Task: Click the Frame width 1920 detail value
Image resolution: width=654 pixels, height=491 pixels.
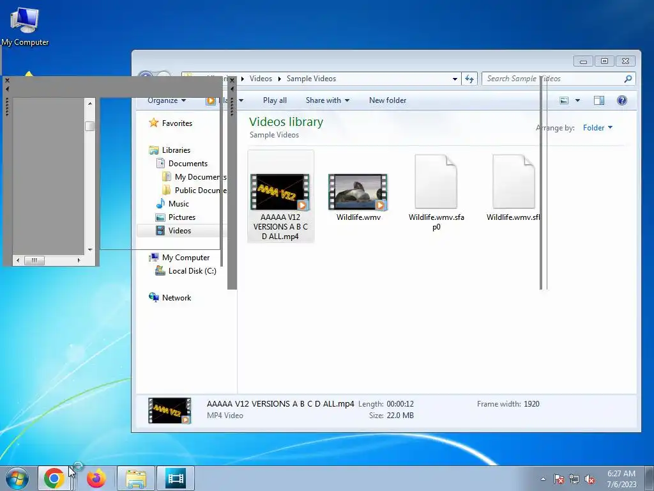Action: point(531,404)
